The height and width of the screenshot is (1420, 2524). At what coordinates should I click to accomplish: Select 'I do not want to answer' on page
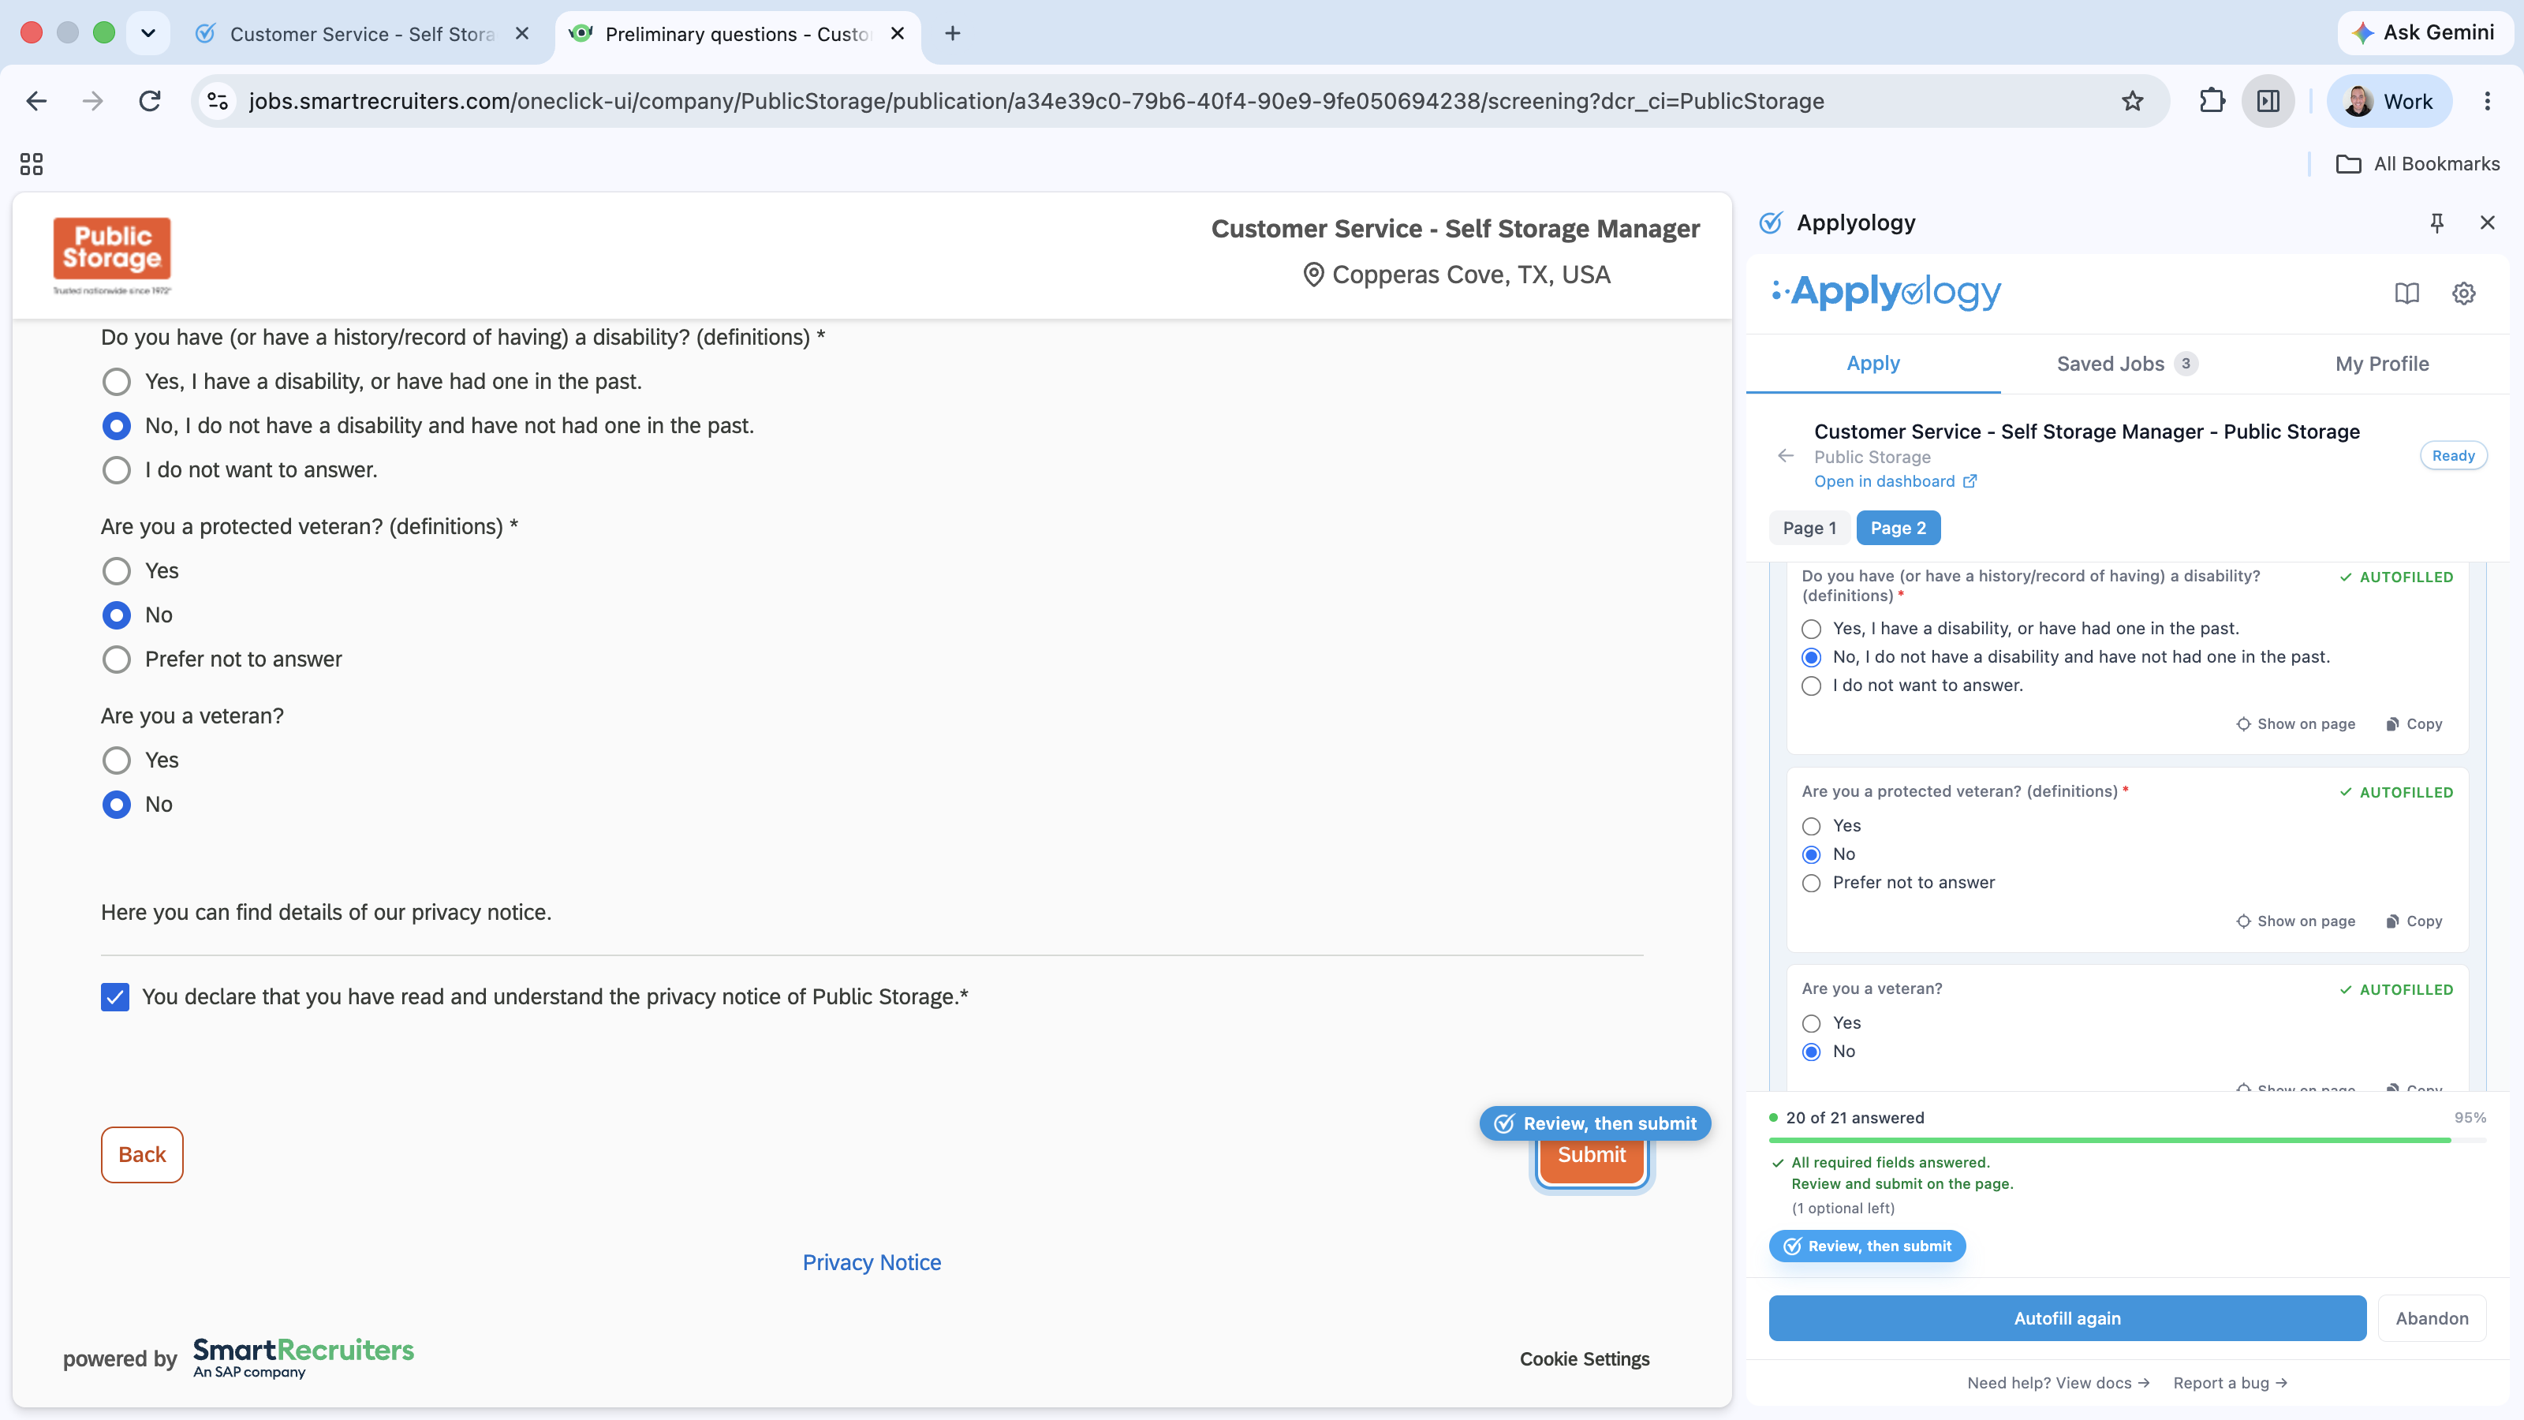117,469
